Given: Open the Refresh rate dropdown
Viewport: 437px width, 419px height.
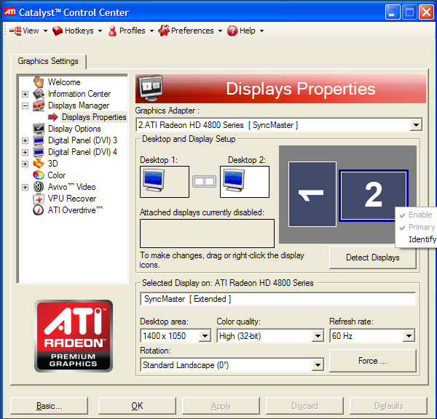Looking at the screenshot, I should (409, 336).
